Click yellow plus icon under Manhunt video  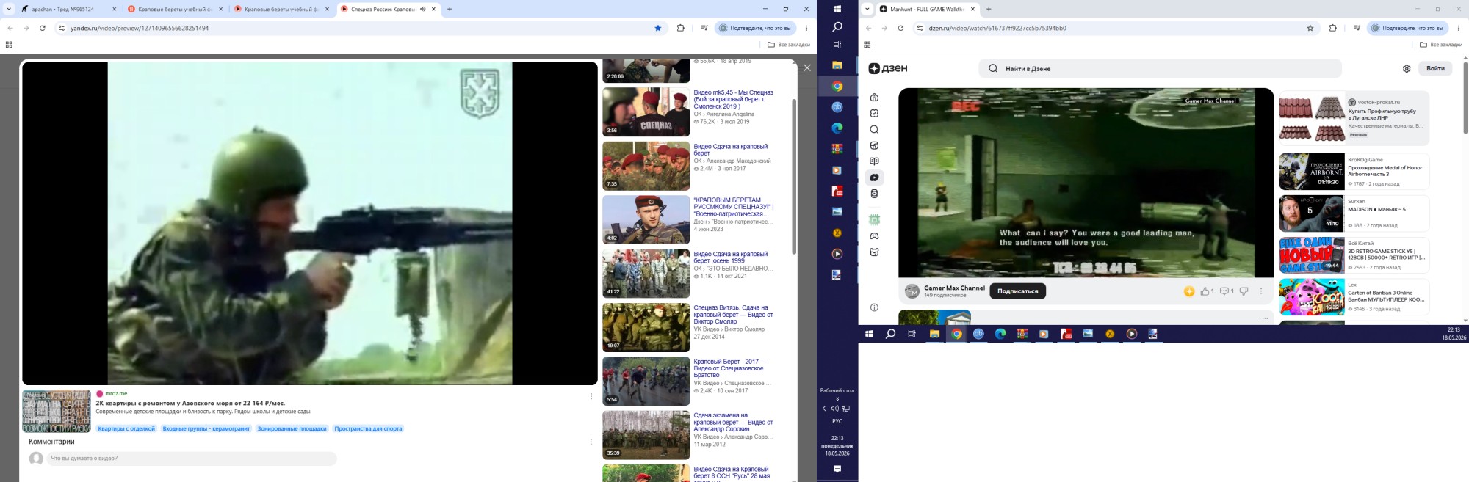pos(1189,291)
